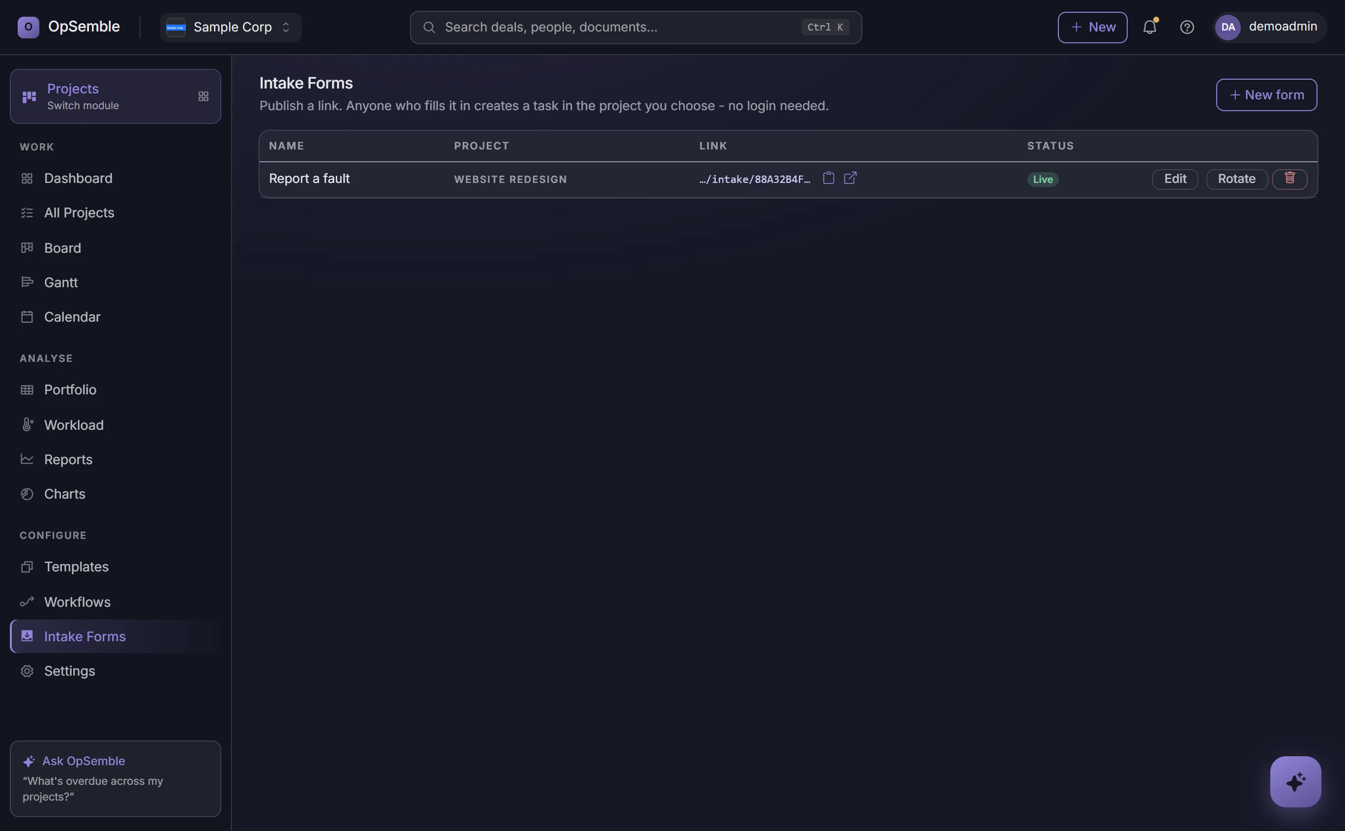1345x831 pixels.
Task: Click the module grid icon beside Projects
Action: pos(204,96)
